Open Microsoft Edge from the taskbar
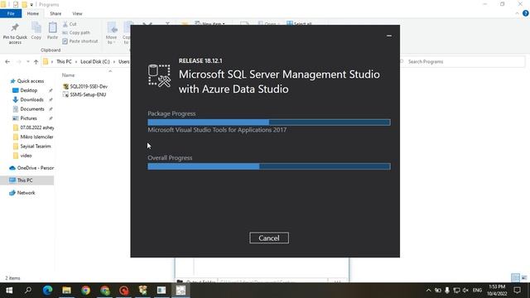This screenshot has width=530, height=298. pos(47,291)
